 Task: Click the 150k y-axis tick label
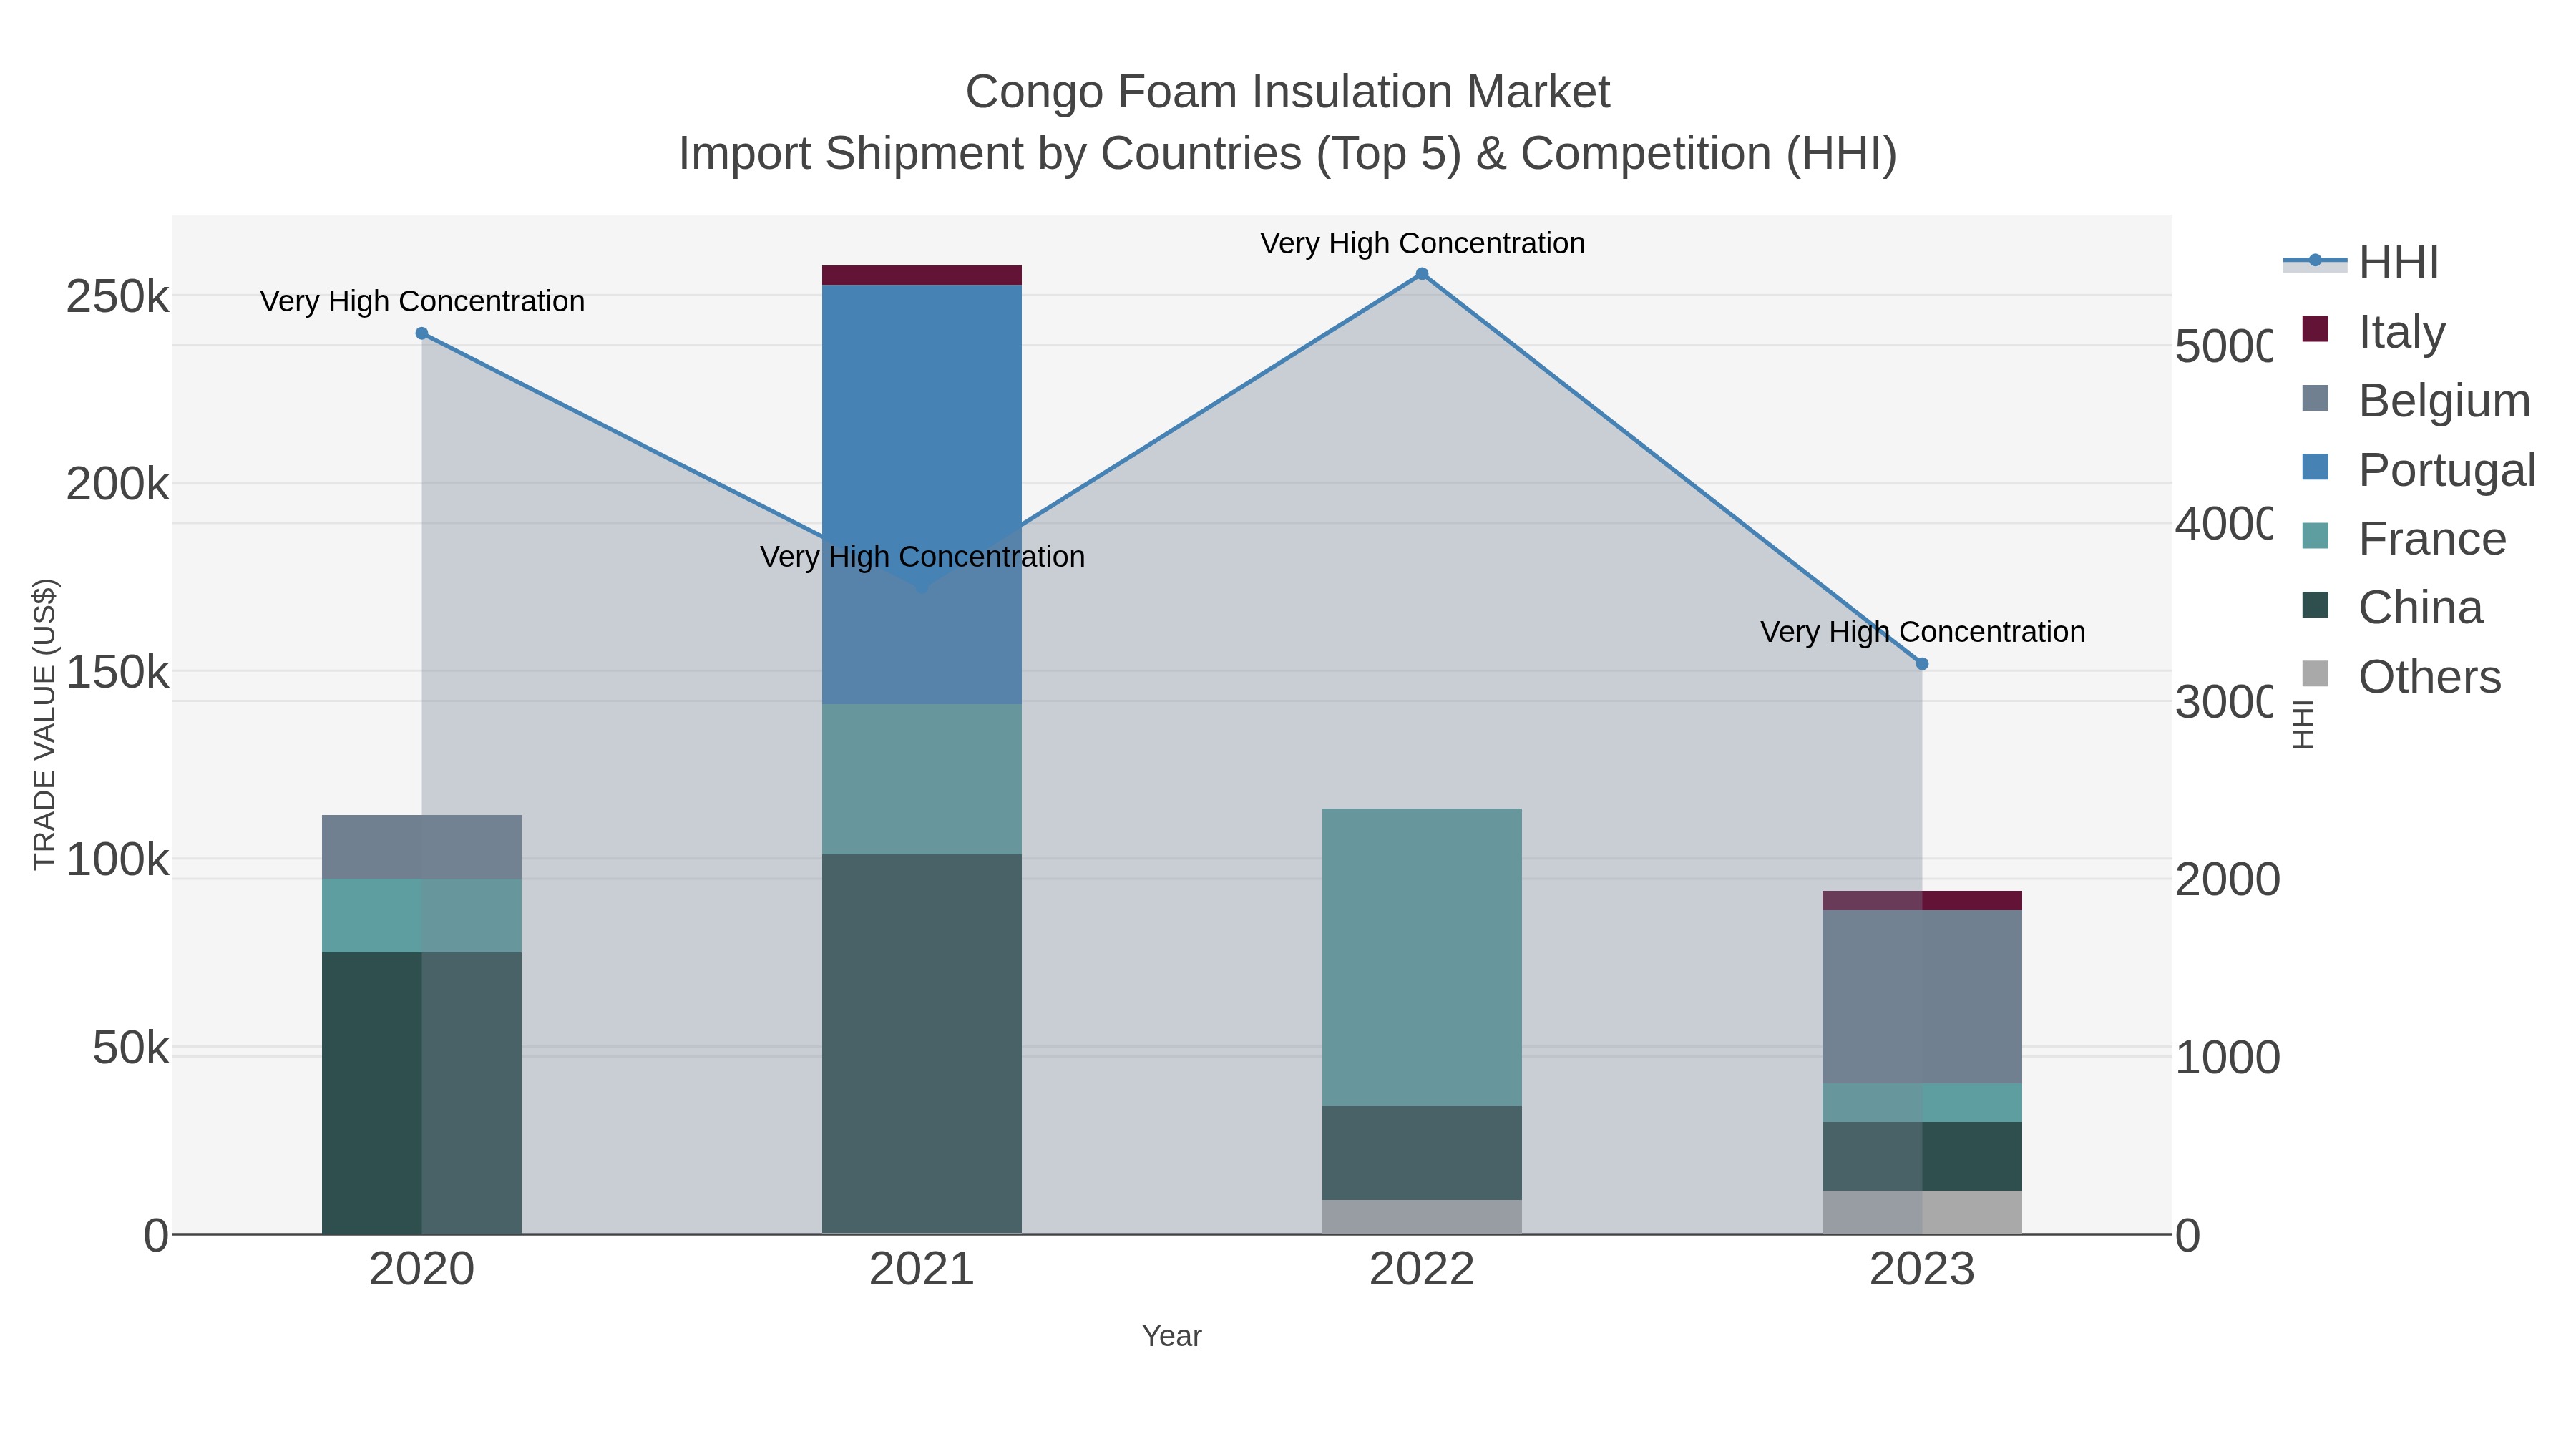pyautogui.click(x=117, y=672)
